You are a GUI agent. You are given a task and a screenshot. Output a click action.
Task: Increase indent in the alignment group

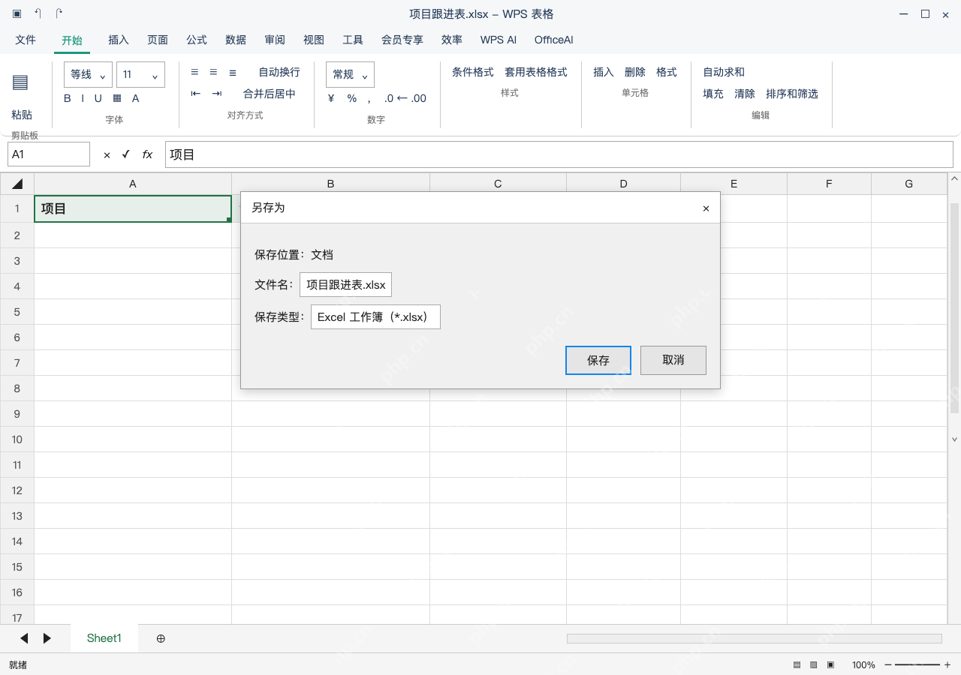[217, 94]
